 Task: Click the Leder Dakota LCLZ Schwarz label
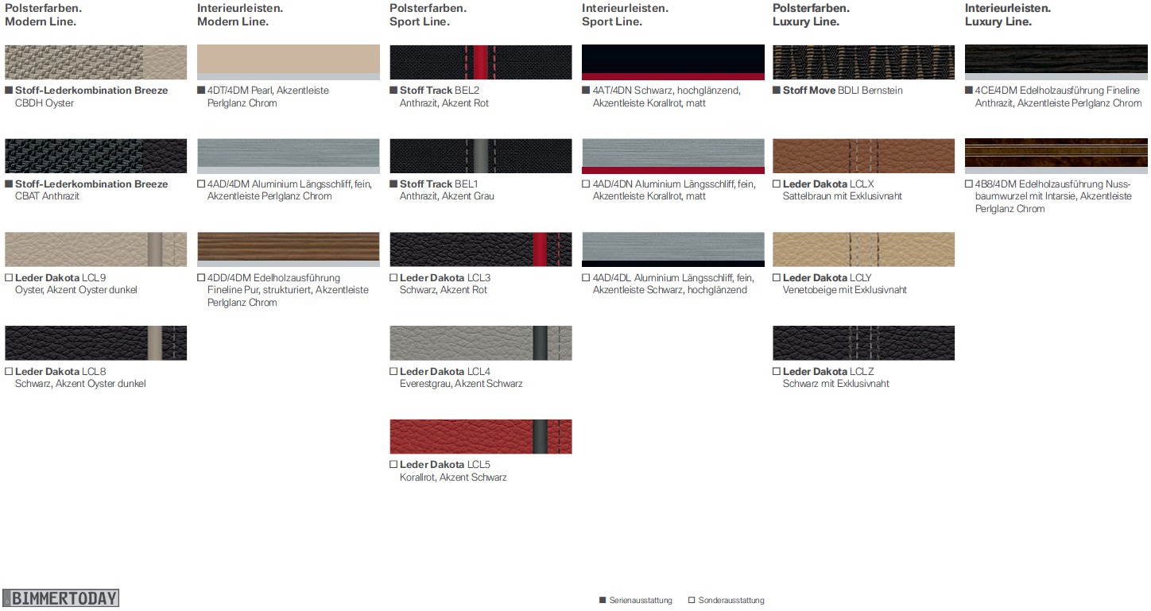[835, 377]
